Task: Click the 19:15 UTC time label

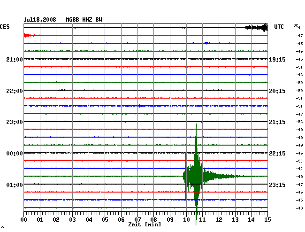Action: click(277, 59)
